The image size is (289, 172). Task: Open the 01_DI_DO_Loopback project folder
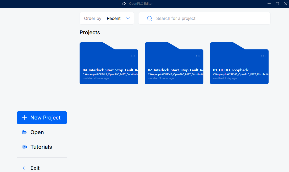coord(239,63)
